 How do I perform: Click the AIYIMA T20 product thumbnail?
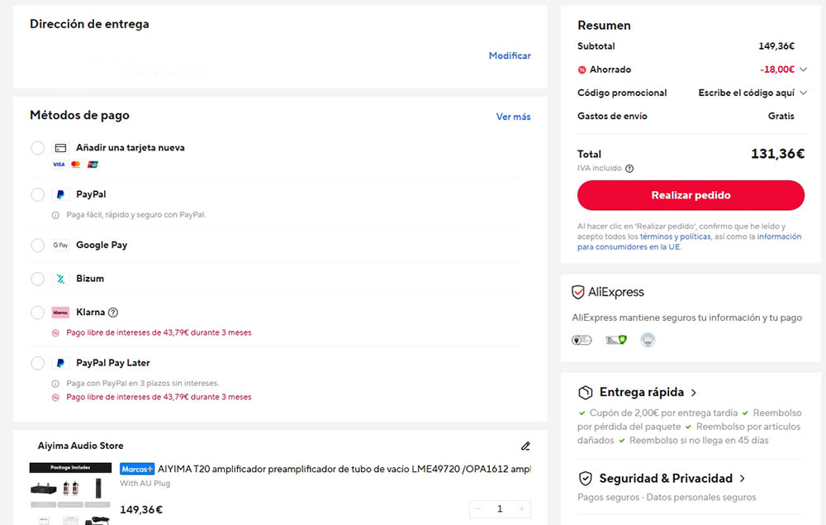click(70, 494)
